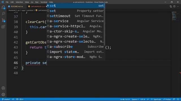181x101 pixels.
Task: Click 'return' on line 43
Action: [x=36, y=47]
